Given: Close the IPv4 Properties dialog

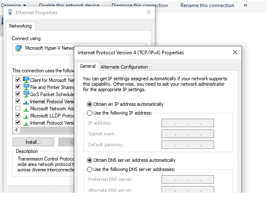Looking at the screenshot, I should [x=235, y=52].
